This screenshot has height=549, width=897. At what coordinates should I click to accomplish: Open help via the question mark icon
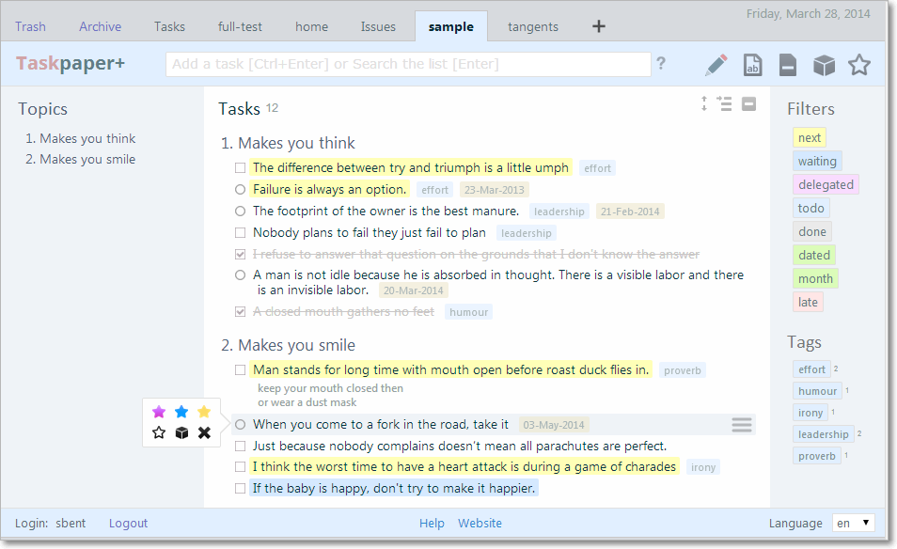click(661, 64)
